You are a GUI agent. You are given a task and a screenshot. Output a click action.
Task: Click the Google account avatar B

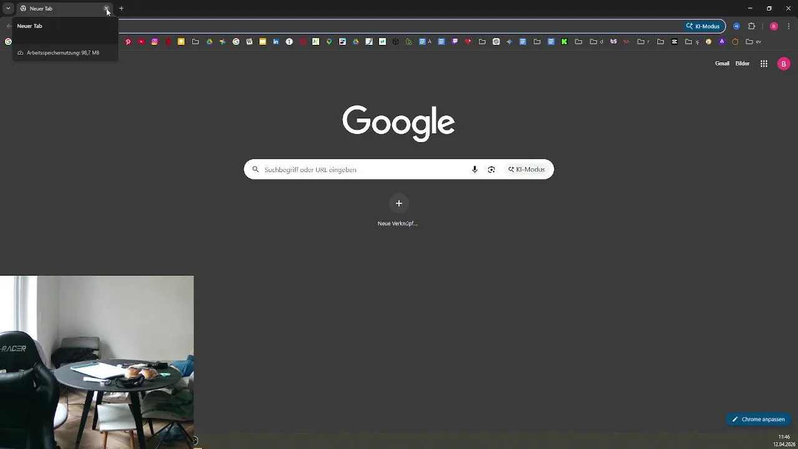784,64
